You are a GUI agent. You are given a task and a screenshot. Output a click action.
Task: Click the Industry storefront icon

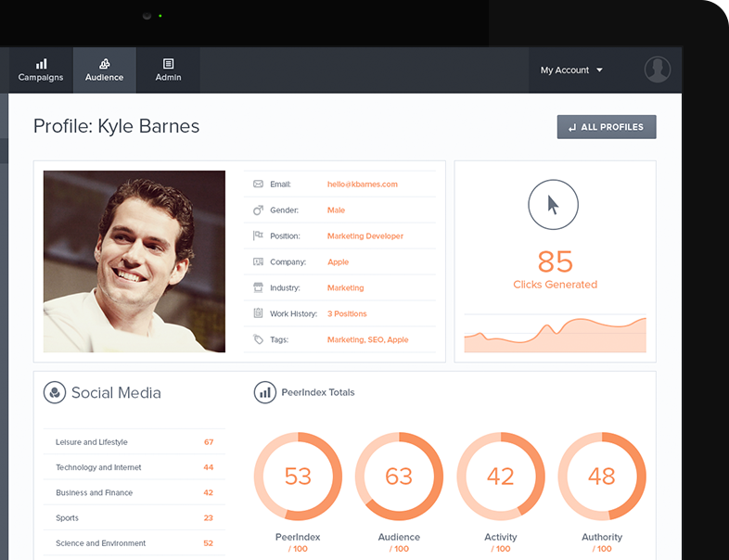tap(258, 287)
